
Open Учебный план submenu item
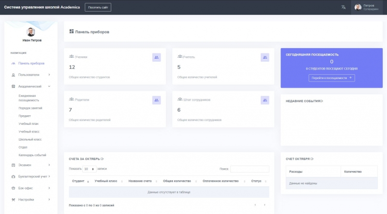coord(29,124)
